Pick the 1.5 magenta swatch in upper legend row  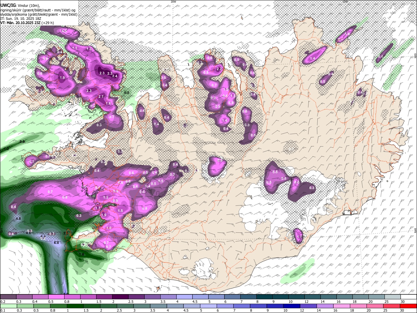pos(104,297)
